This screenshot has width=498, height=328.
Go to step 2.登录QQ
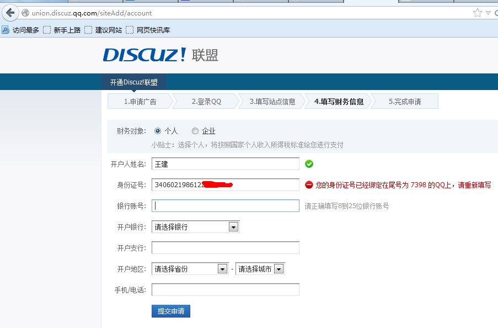click(206, 102)
